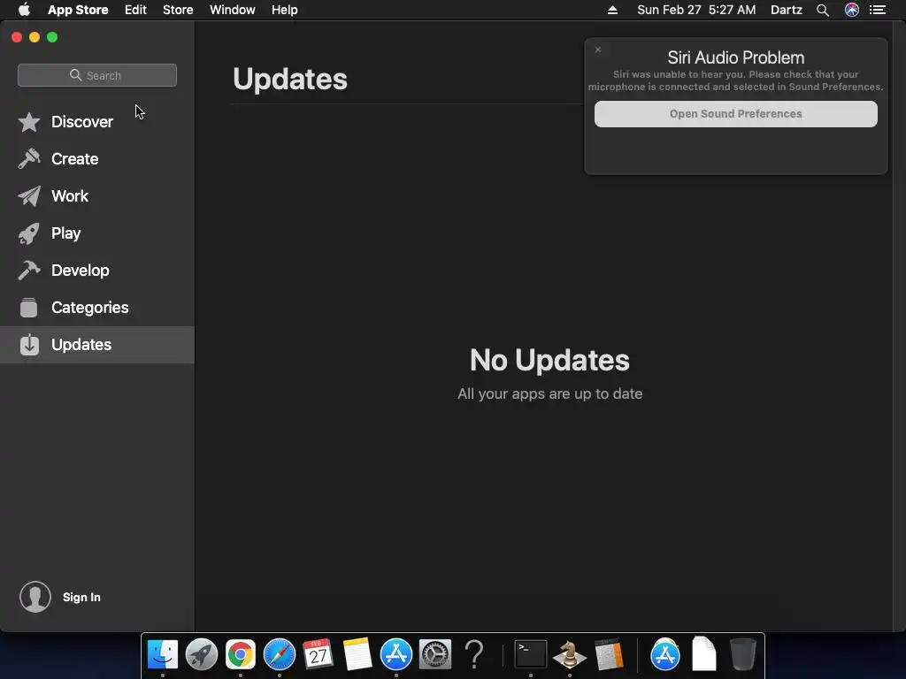The height and width of the screenshot is (679, 906).
Task: Click the calculator spreadsheet Dock icon
Action: point(609,654)
